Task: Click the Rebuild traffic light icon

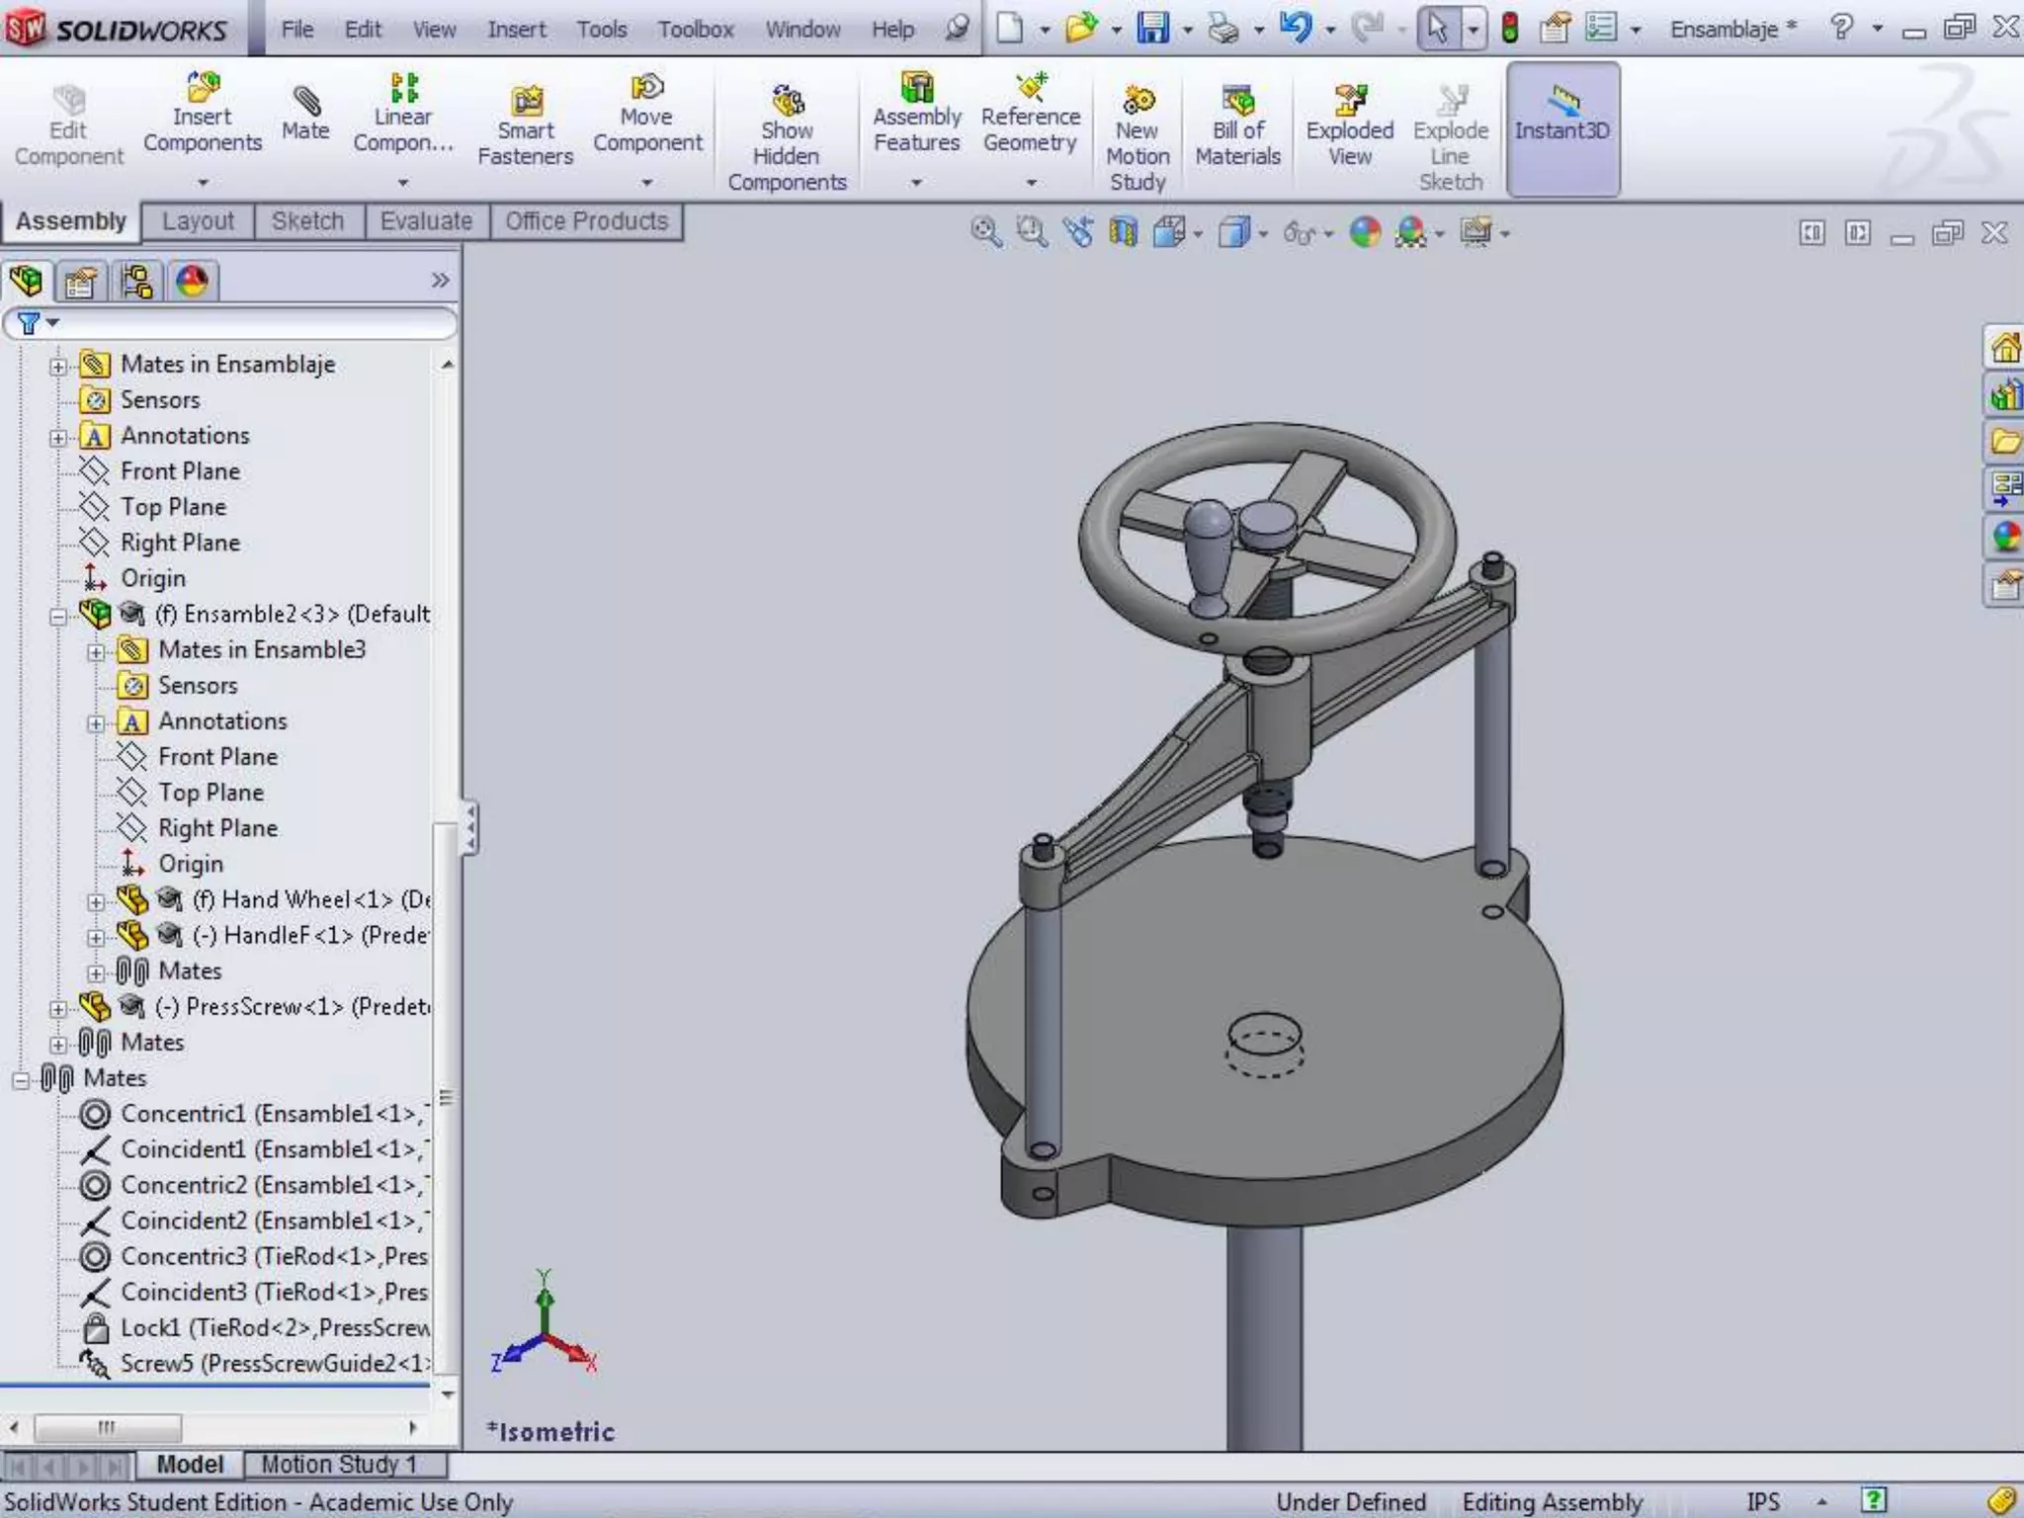Action: [1509, 28]
